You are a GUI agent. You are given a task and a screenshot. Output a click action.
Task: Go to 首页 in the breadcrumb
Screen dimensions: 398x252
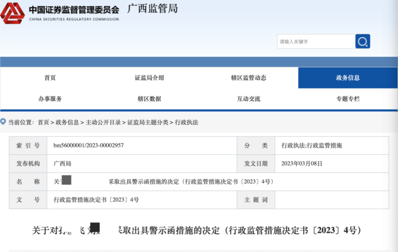point(43,123)
